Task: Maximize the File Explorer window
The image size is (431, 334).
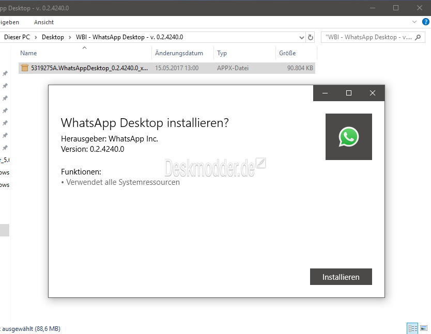Action: (396, 8)
